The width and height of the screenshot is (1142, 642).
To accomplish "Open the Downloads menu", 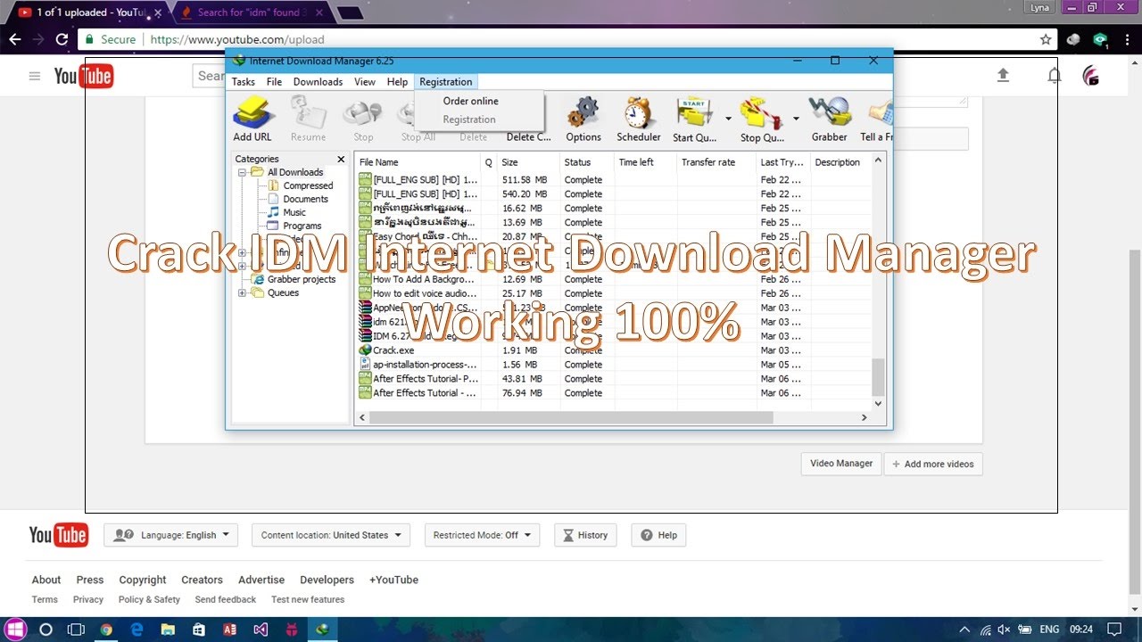I will 318,82.
